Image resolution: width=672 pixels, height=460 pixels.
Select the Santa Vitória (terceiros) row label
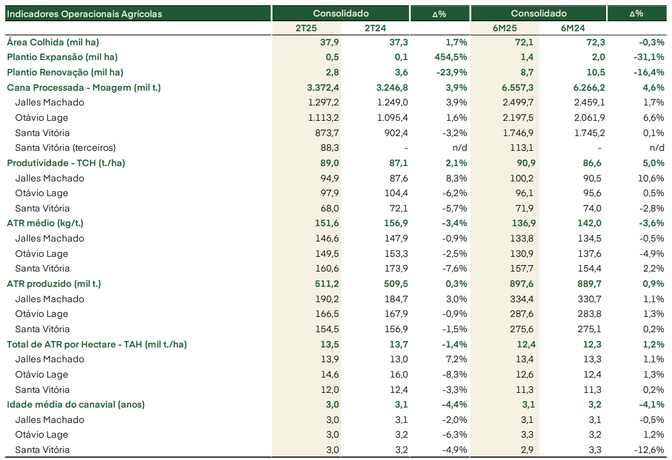pos(65,148)
